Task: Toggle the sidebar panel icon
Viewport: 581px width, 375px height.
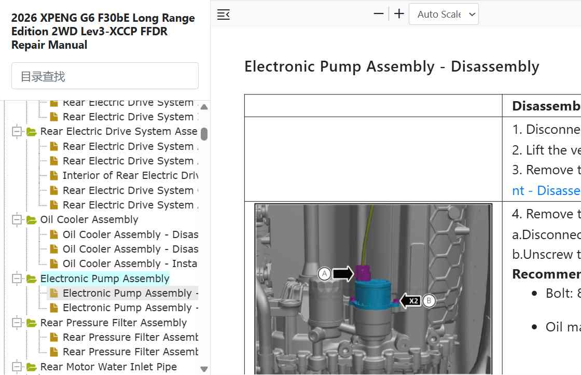Action: point(224,15)
